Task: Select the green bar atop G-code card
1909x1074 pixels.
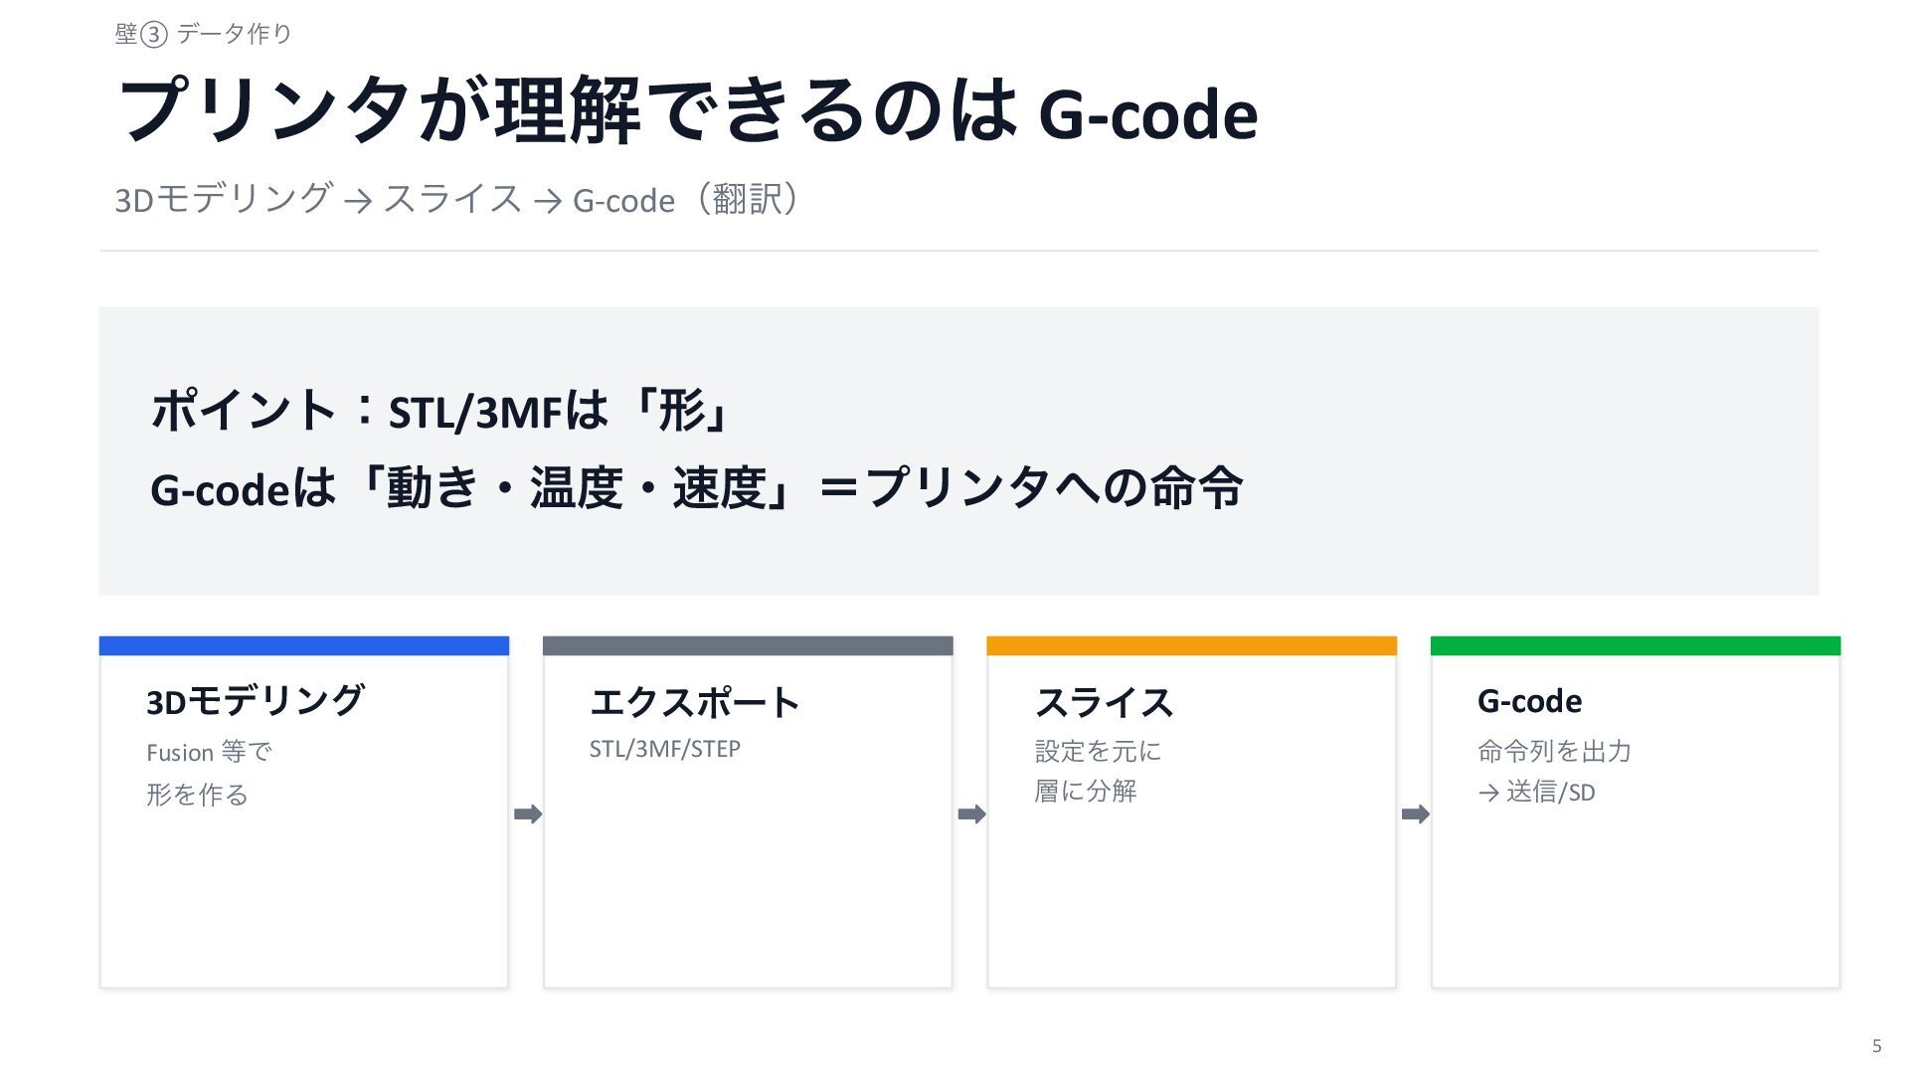Action: [1636, 646]
